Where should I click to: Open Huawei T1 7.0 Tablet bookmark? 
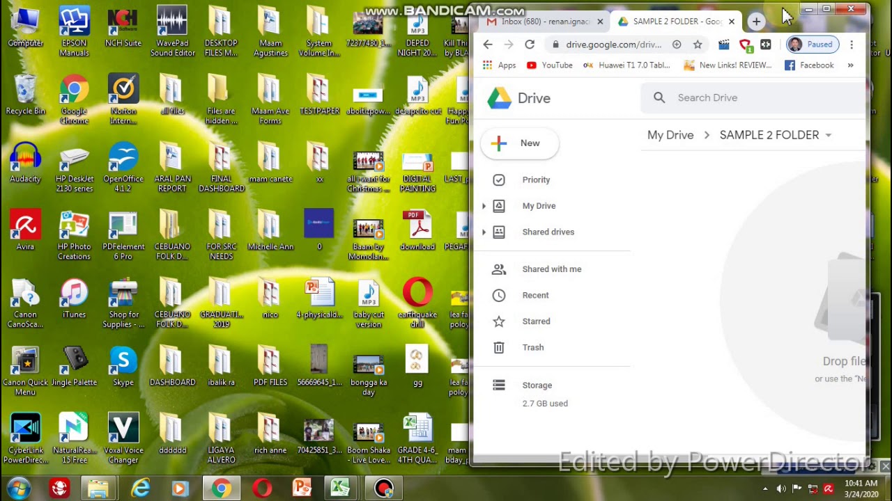pyautogui.click(x=626, y=65)
